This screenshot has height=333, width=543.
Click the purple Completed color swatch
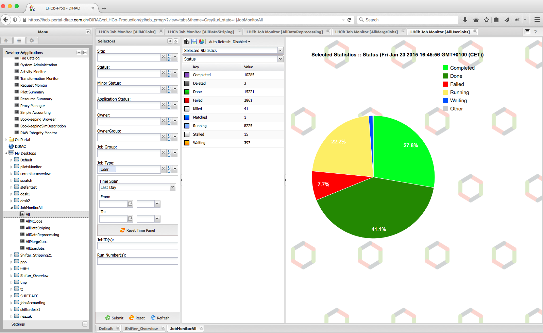[x=187, y=75]
